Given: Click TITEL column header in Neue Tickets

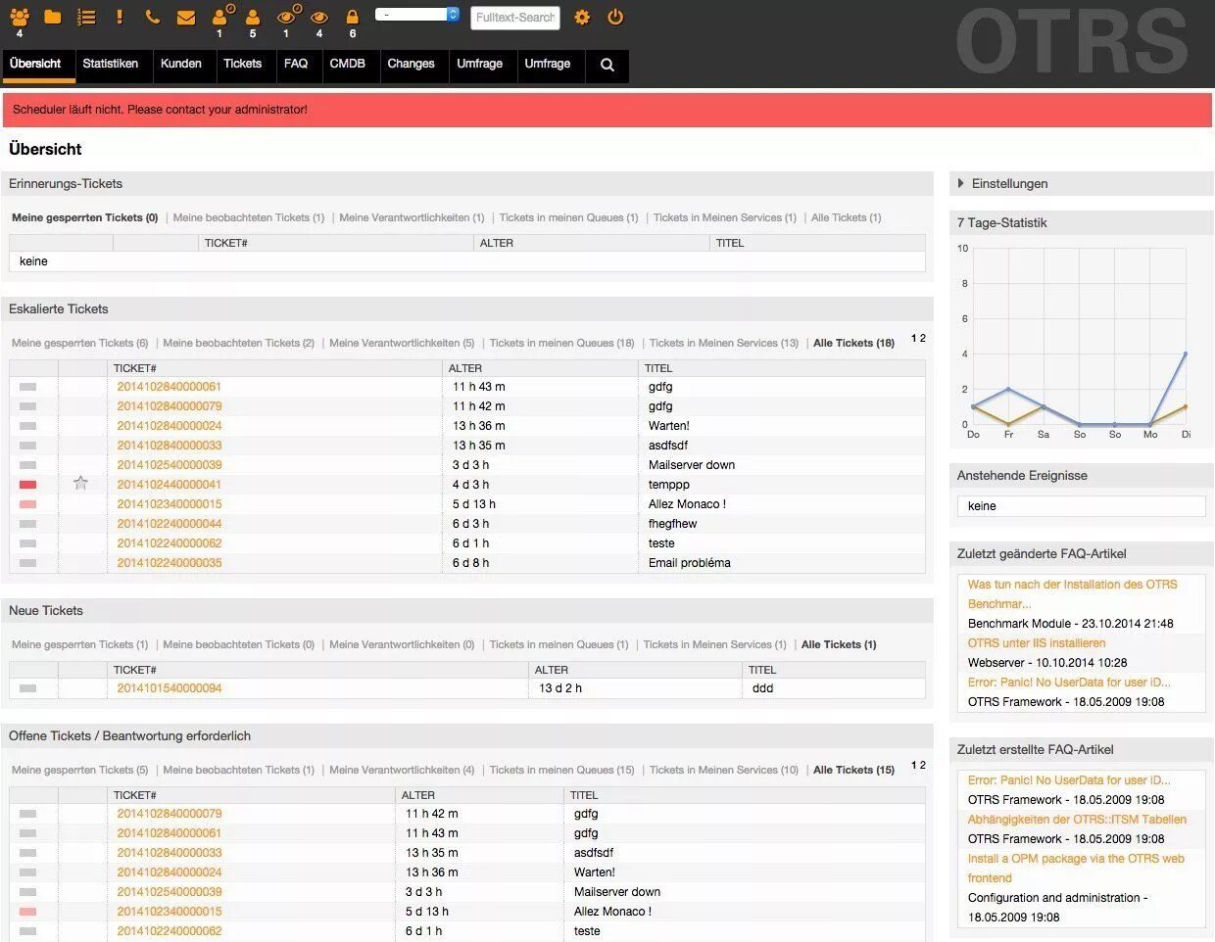Looking at the screenshot, I should click(762, 670).
